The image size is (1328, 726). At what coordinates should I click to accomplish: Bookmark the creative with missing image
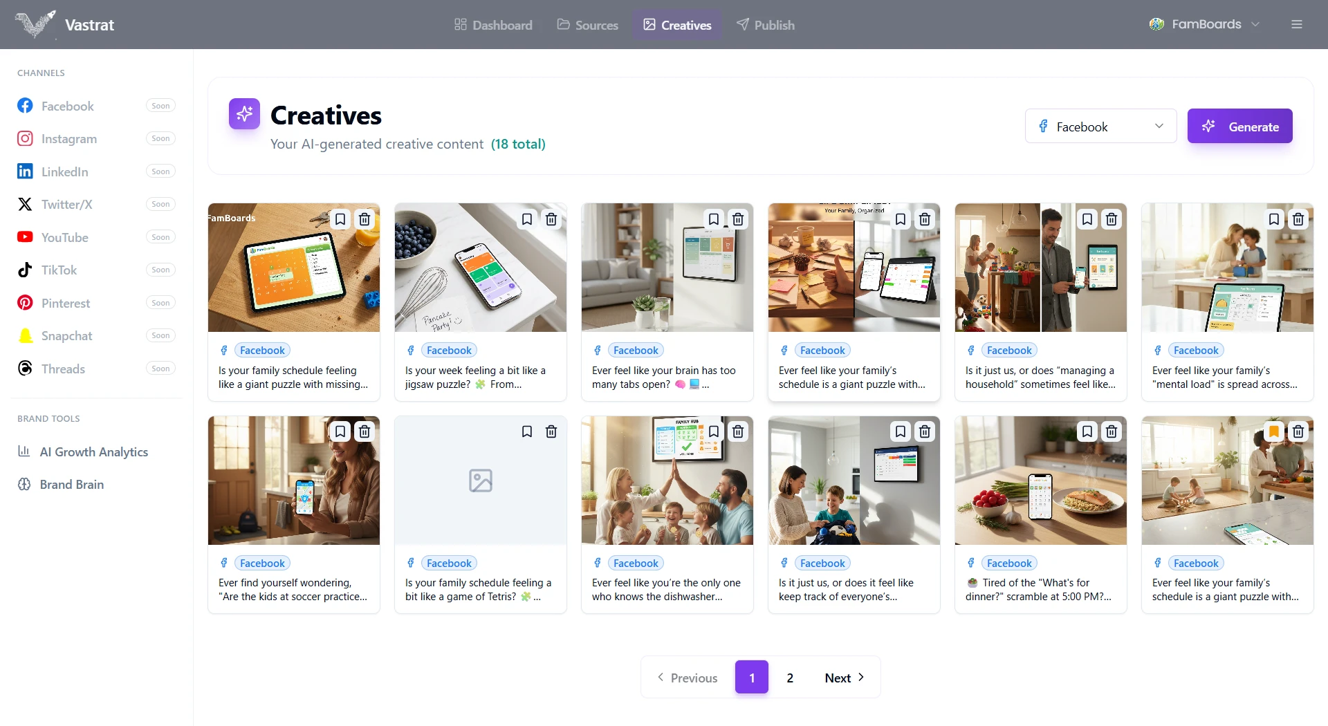(x=527, y=431)
